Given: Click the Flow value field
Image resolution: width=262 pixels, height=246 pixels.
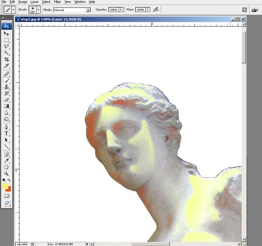Looking at the screenshot, I should pos(141,10).
